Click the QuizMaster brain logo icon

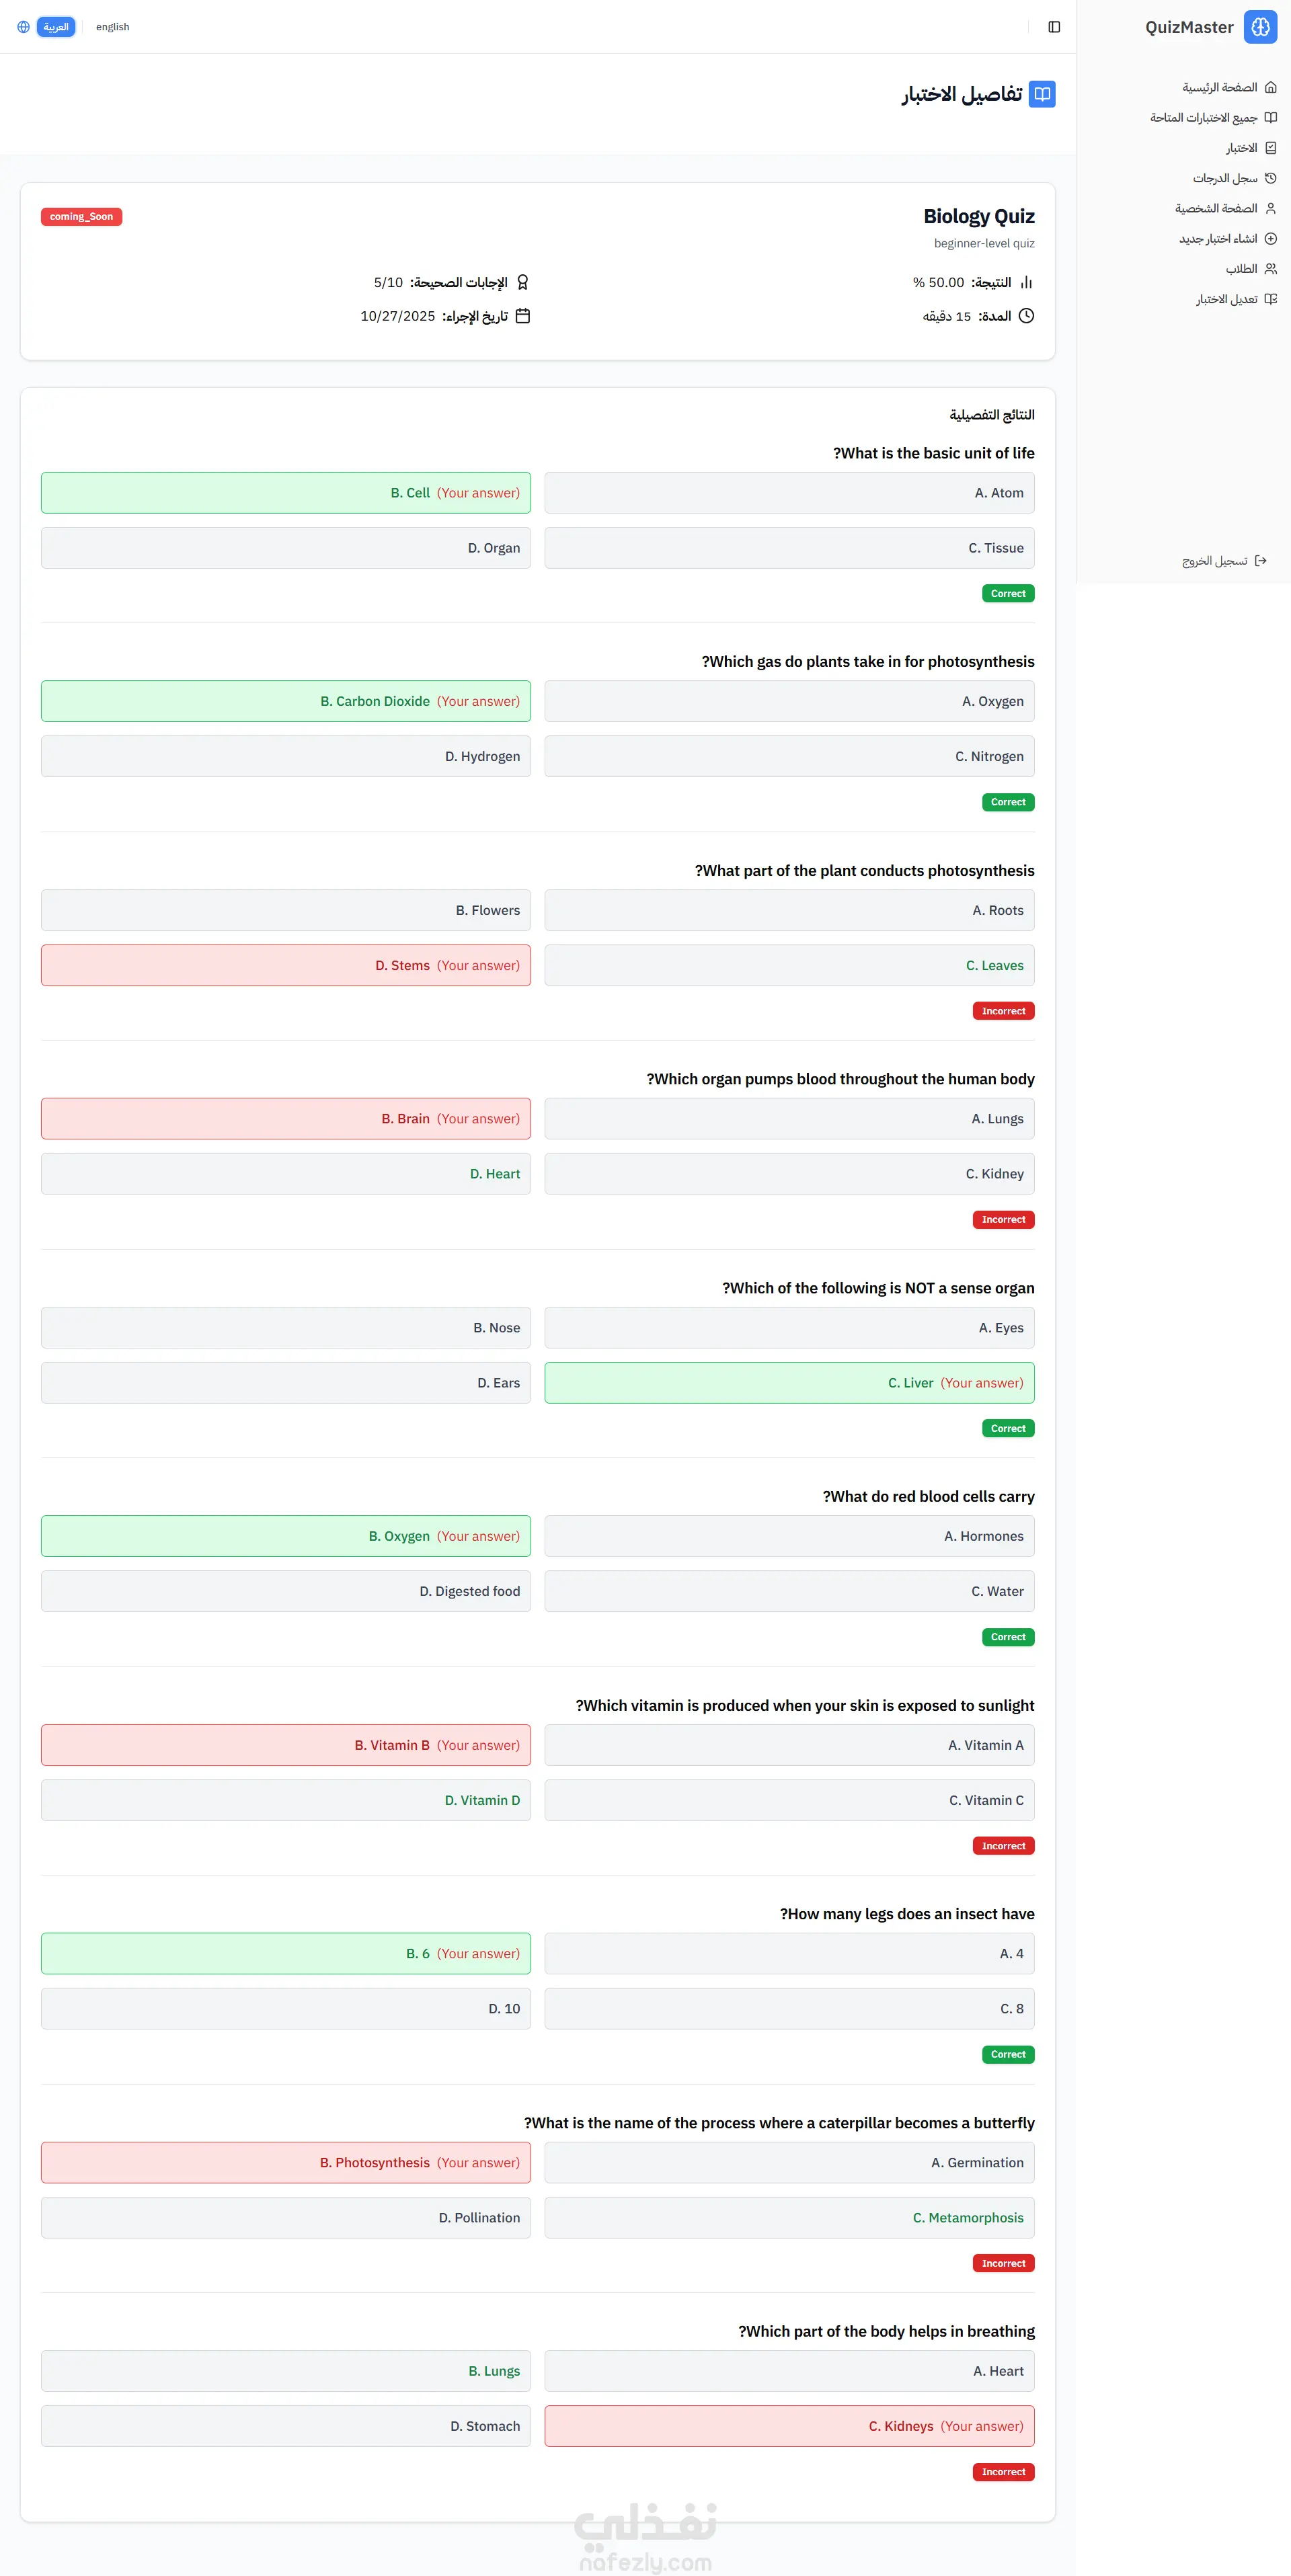[1260, 27]
